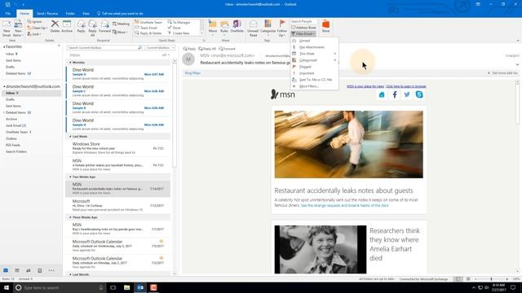The height and width of the screenshot is (293, 522).
Task: Switch to Folder tab
Action: coord(70,14)
